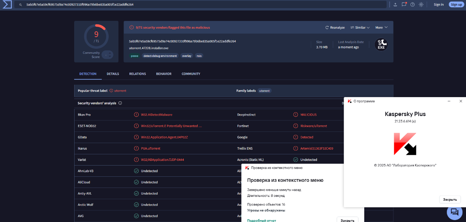
Task: Click the Reanalyze refresh icon
Action: pos(327,27)
